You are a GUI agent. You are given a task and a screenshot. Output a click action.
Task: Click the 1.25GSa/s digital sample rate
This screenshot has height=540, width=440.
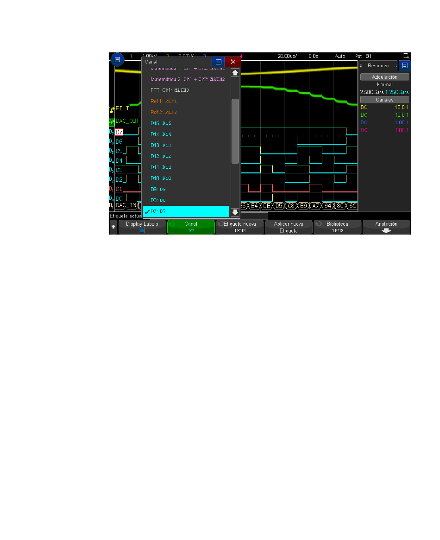[397, 92]
